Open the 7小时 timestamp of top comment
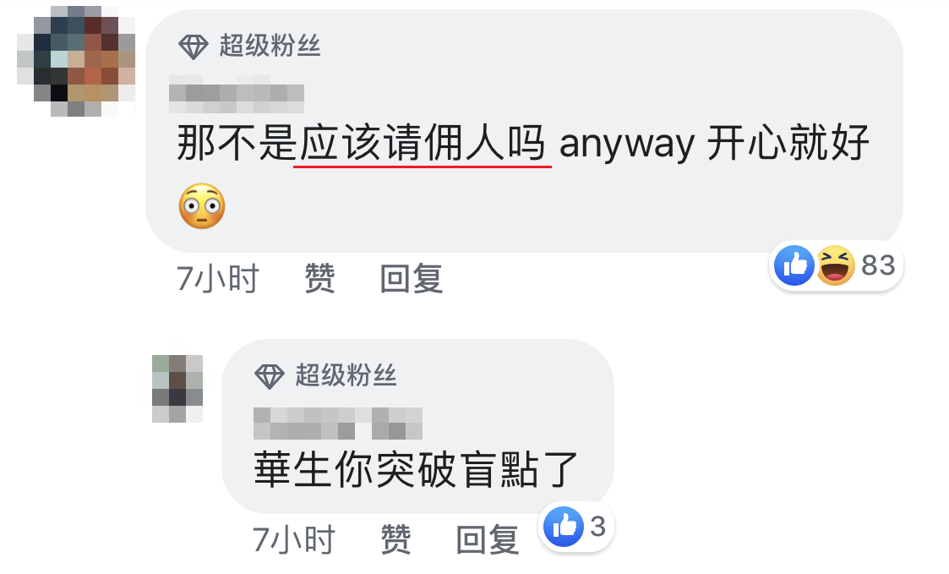This screenshot has height=574, width=949. (x=218, y=278)
